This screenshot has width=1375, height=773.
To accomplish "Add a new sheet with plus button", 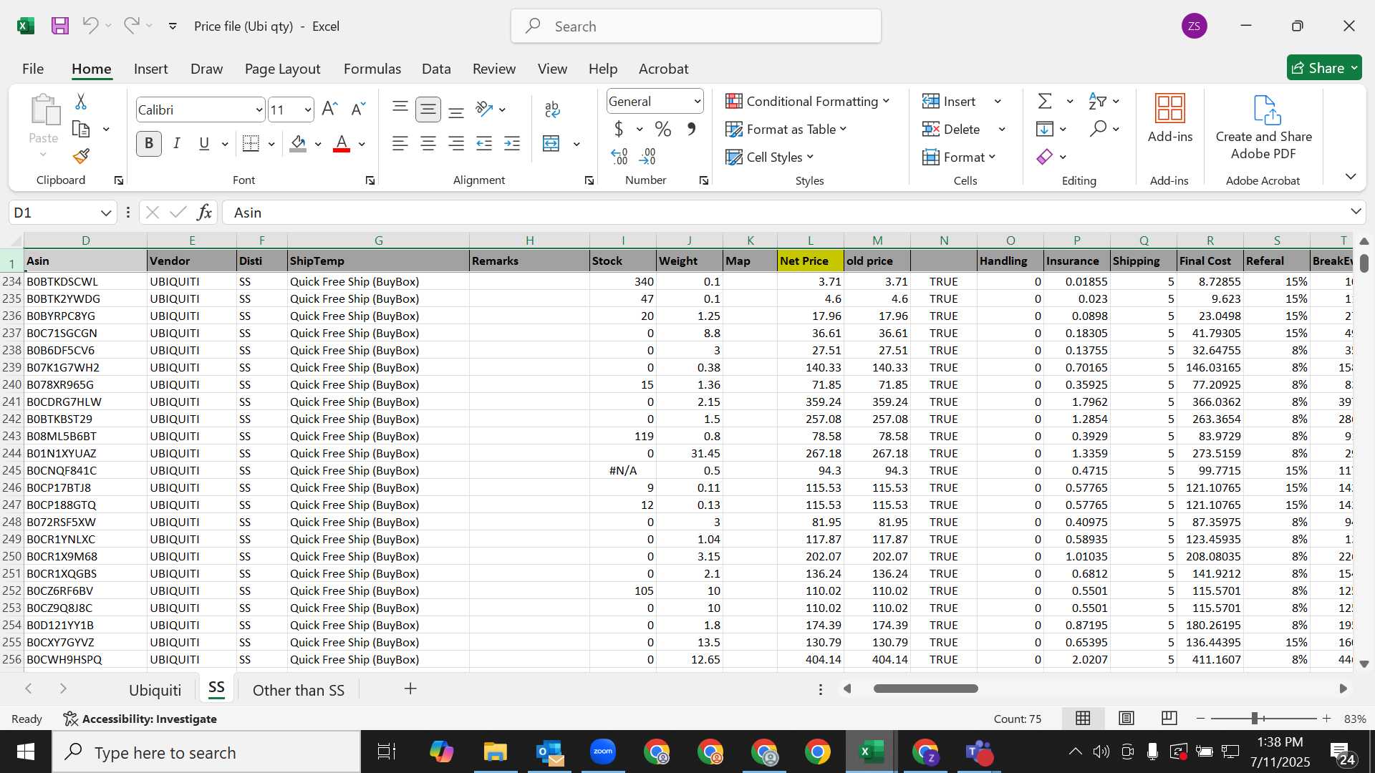I will pos(410,689).
